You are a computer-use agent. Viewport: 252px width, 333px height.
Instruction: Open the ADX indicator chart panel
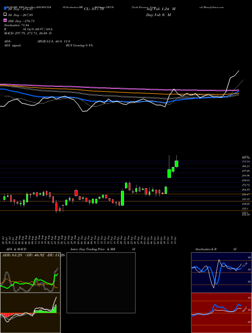(x=30, y=272)
